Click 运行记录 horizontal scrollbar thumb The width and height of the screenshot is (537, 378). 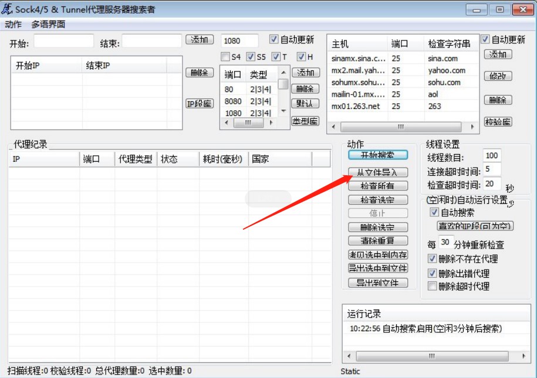tap(432, 356)
